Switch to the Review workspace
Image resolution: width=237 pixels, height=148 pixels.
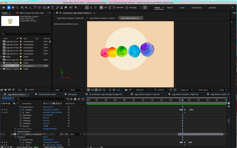pyautogui.click(x=170, y=8)
